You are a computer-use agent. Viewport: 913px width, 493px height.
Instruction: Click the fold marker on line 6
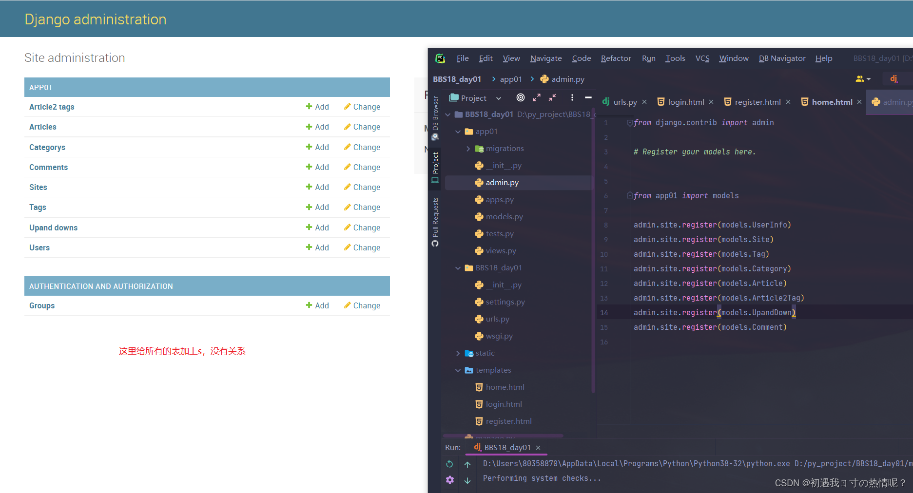tap(630, 196)
